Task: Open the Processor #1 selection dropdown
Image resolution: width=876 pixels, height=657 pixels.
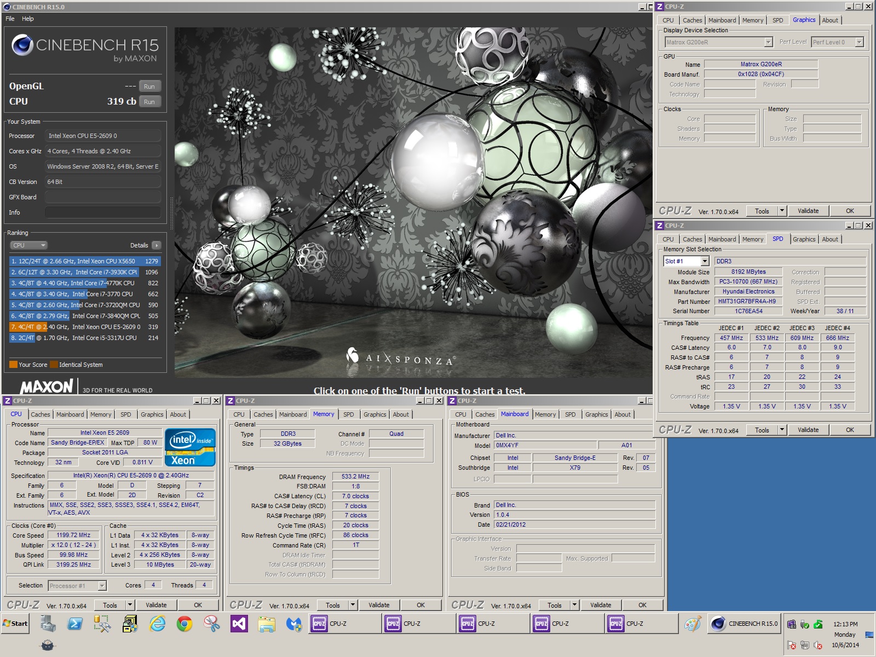Action: point(102,586)
